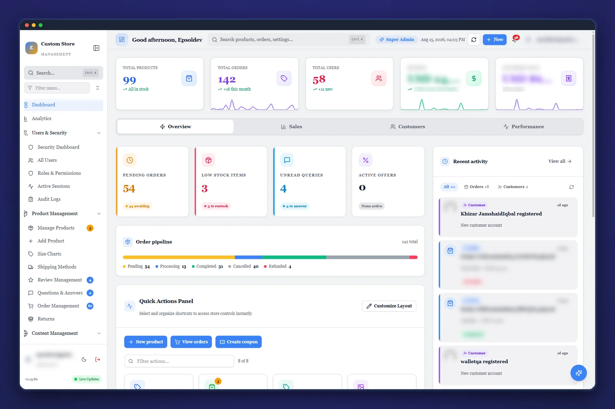
Task: Refresh the Recent activity list icon
Action: tap(572, 187)
